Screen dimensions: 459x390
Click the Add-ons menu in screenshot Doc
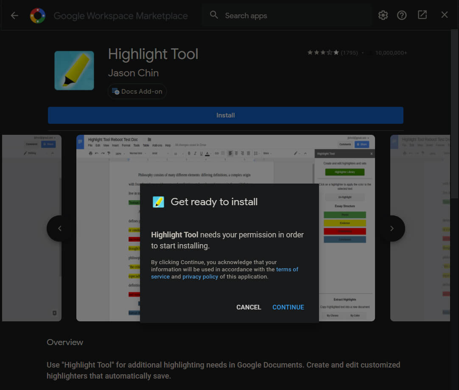[157, 145]
